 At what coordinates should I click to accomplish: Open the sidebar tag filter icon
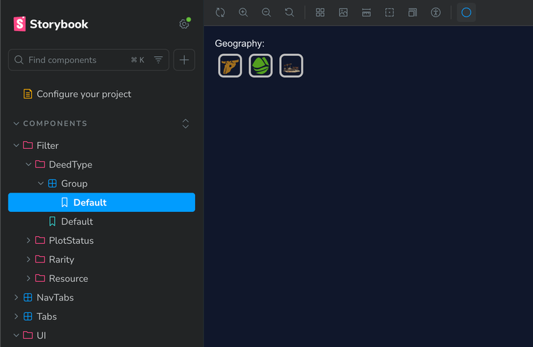pyautogui.click(x=158, y=60)
